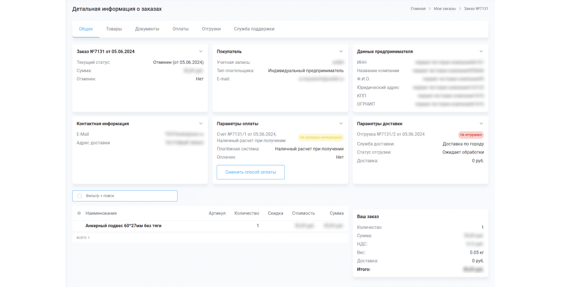Click the Не отгружено status badge
The image size is (561, 287).
pos(471,135)
